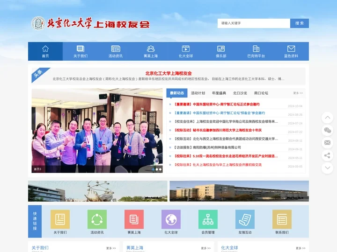Click the floating email envelope icon

[327, 143]
